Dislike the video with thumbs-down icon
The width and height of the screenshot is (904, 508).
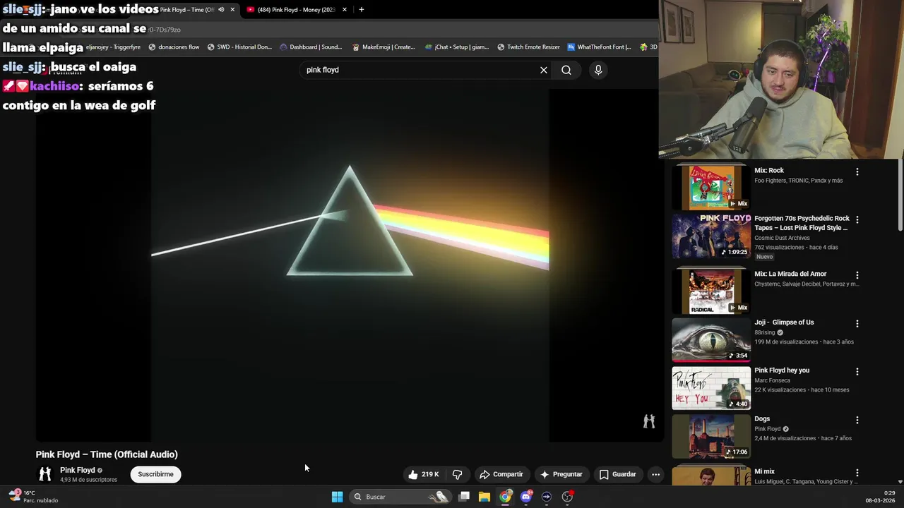(457, 474)
